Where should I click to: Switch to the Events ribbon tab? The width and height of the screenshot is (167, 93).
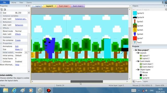click(29, 3)
